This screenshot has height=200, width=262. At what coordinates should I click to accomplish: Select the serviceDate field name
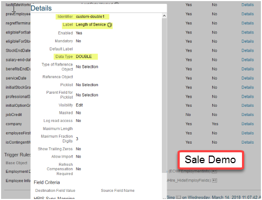click(x=16, y=78)
